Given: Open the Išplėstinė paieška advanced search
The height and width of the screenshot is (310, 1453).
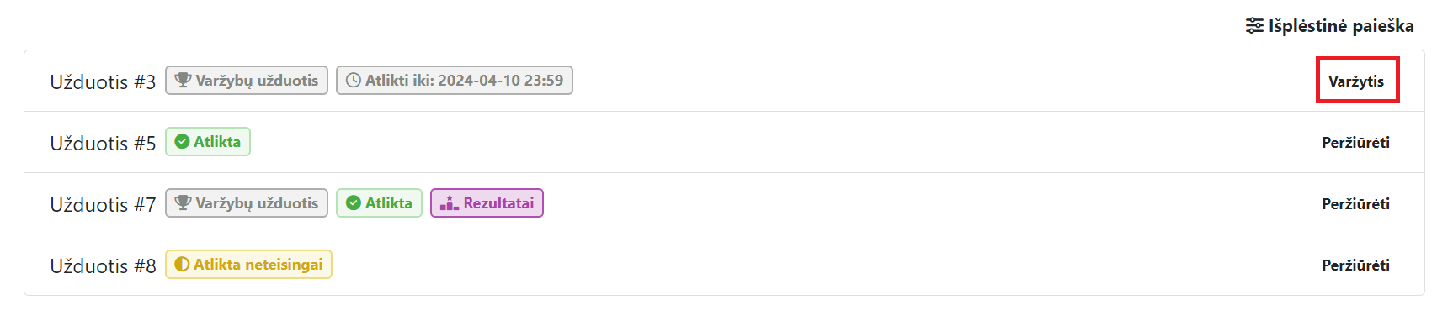Looking at the screenshot, I should click(1330, 26).
